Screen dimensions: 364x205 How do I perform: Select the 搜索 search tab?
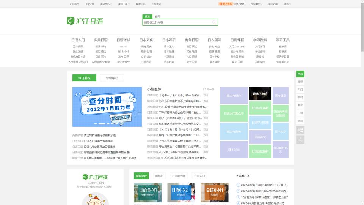(147, 16)
